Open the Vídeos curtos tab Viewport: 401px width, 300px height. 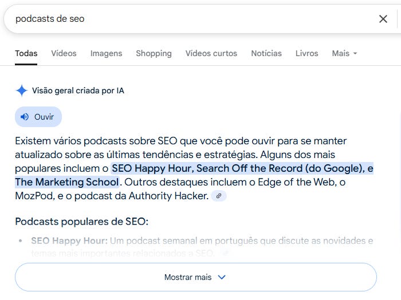[211, 53]
